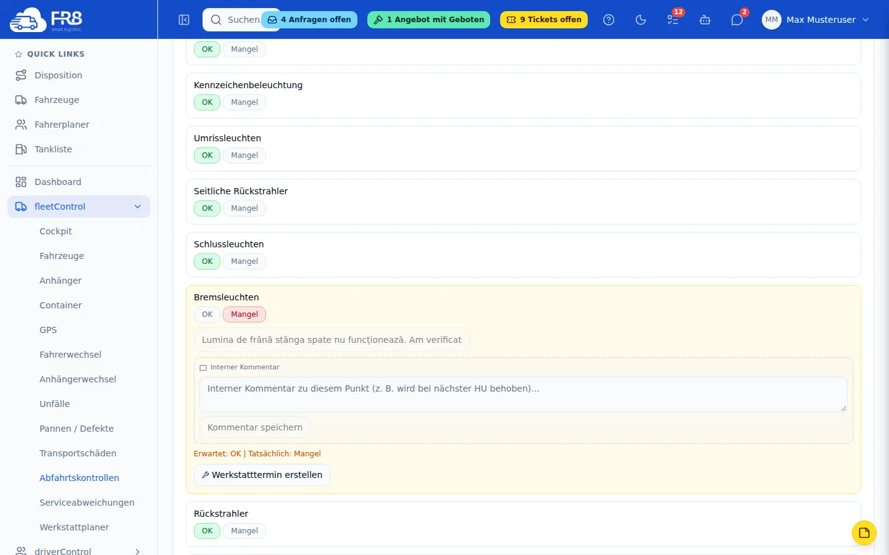Collapse the fleetControl menu chevron
The height and width of the screenshot is (555, 889).
tap(138, 207)
